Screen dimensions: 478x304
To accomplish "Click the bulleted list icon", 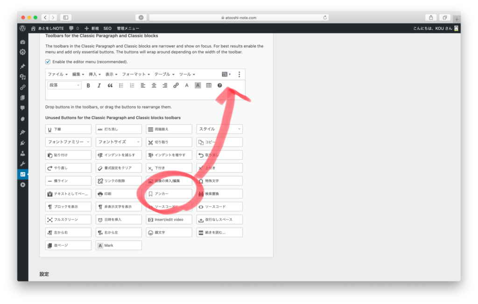I will click(x=121, y=85).
